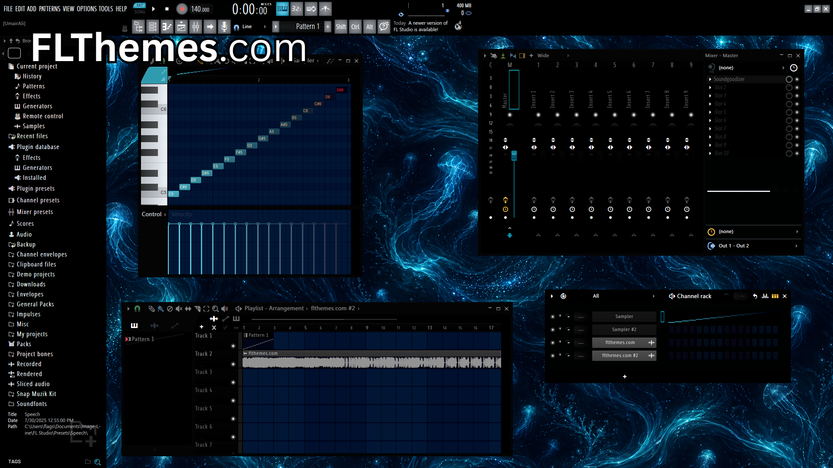The height and width of the screenshot is (468, 833).
Task: Toggle mute LED for Sampler #2 channel
Action: coord(552,329)
